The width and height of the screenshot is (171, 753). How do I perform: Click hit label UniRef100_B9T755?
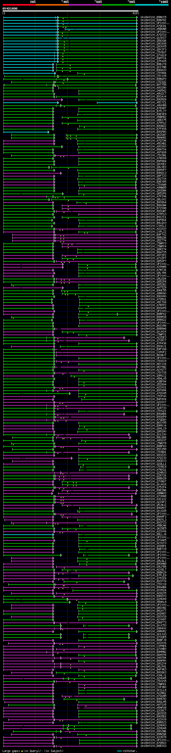tap(153, 85)
